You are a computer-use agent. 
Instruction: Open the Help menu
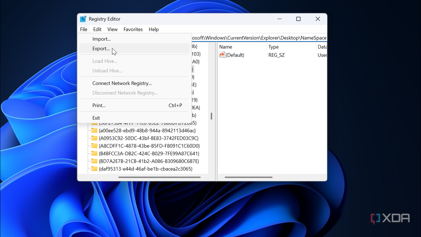click(154, 29)
